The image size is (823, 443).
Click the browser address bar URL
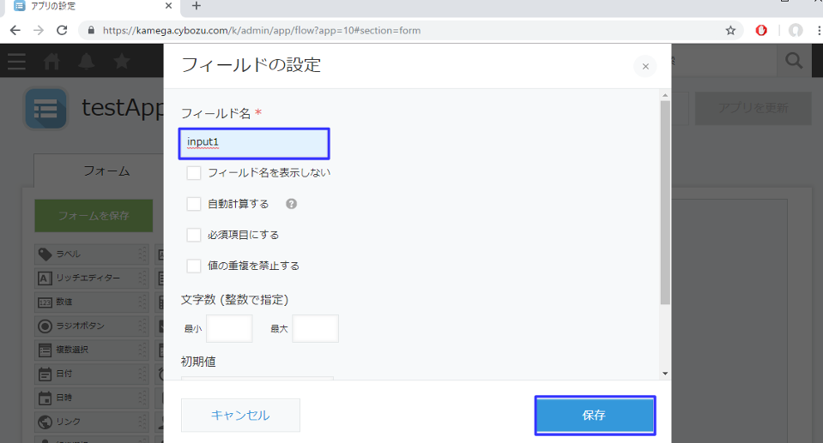click(262, 30)
